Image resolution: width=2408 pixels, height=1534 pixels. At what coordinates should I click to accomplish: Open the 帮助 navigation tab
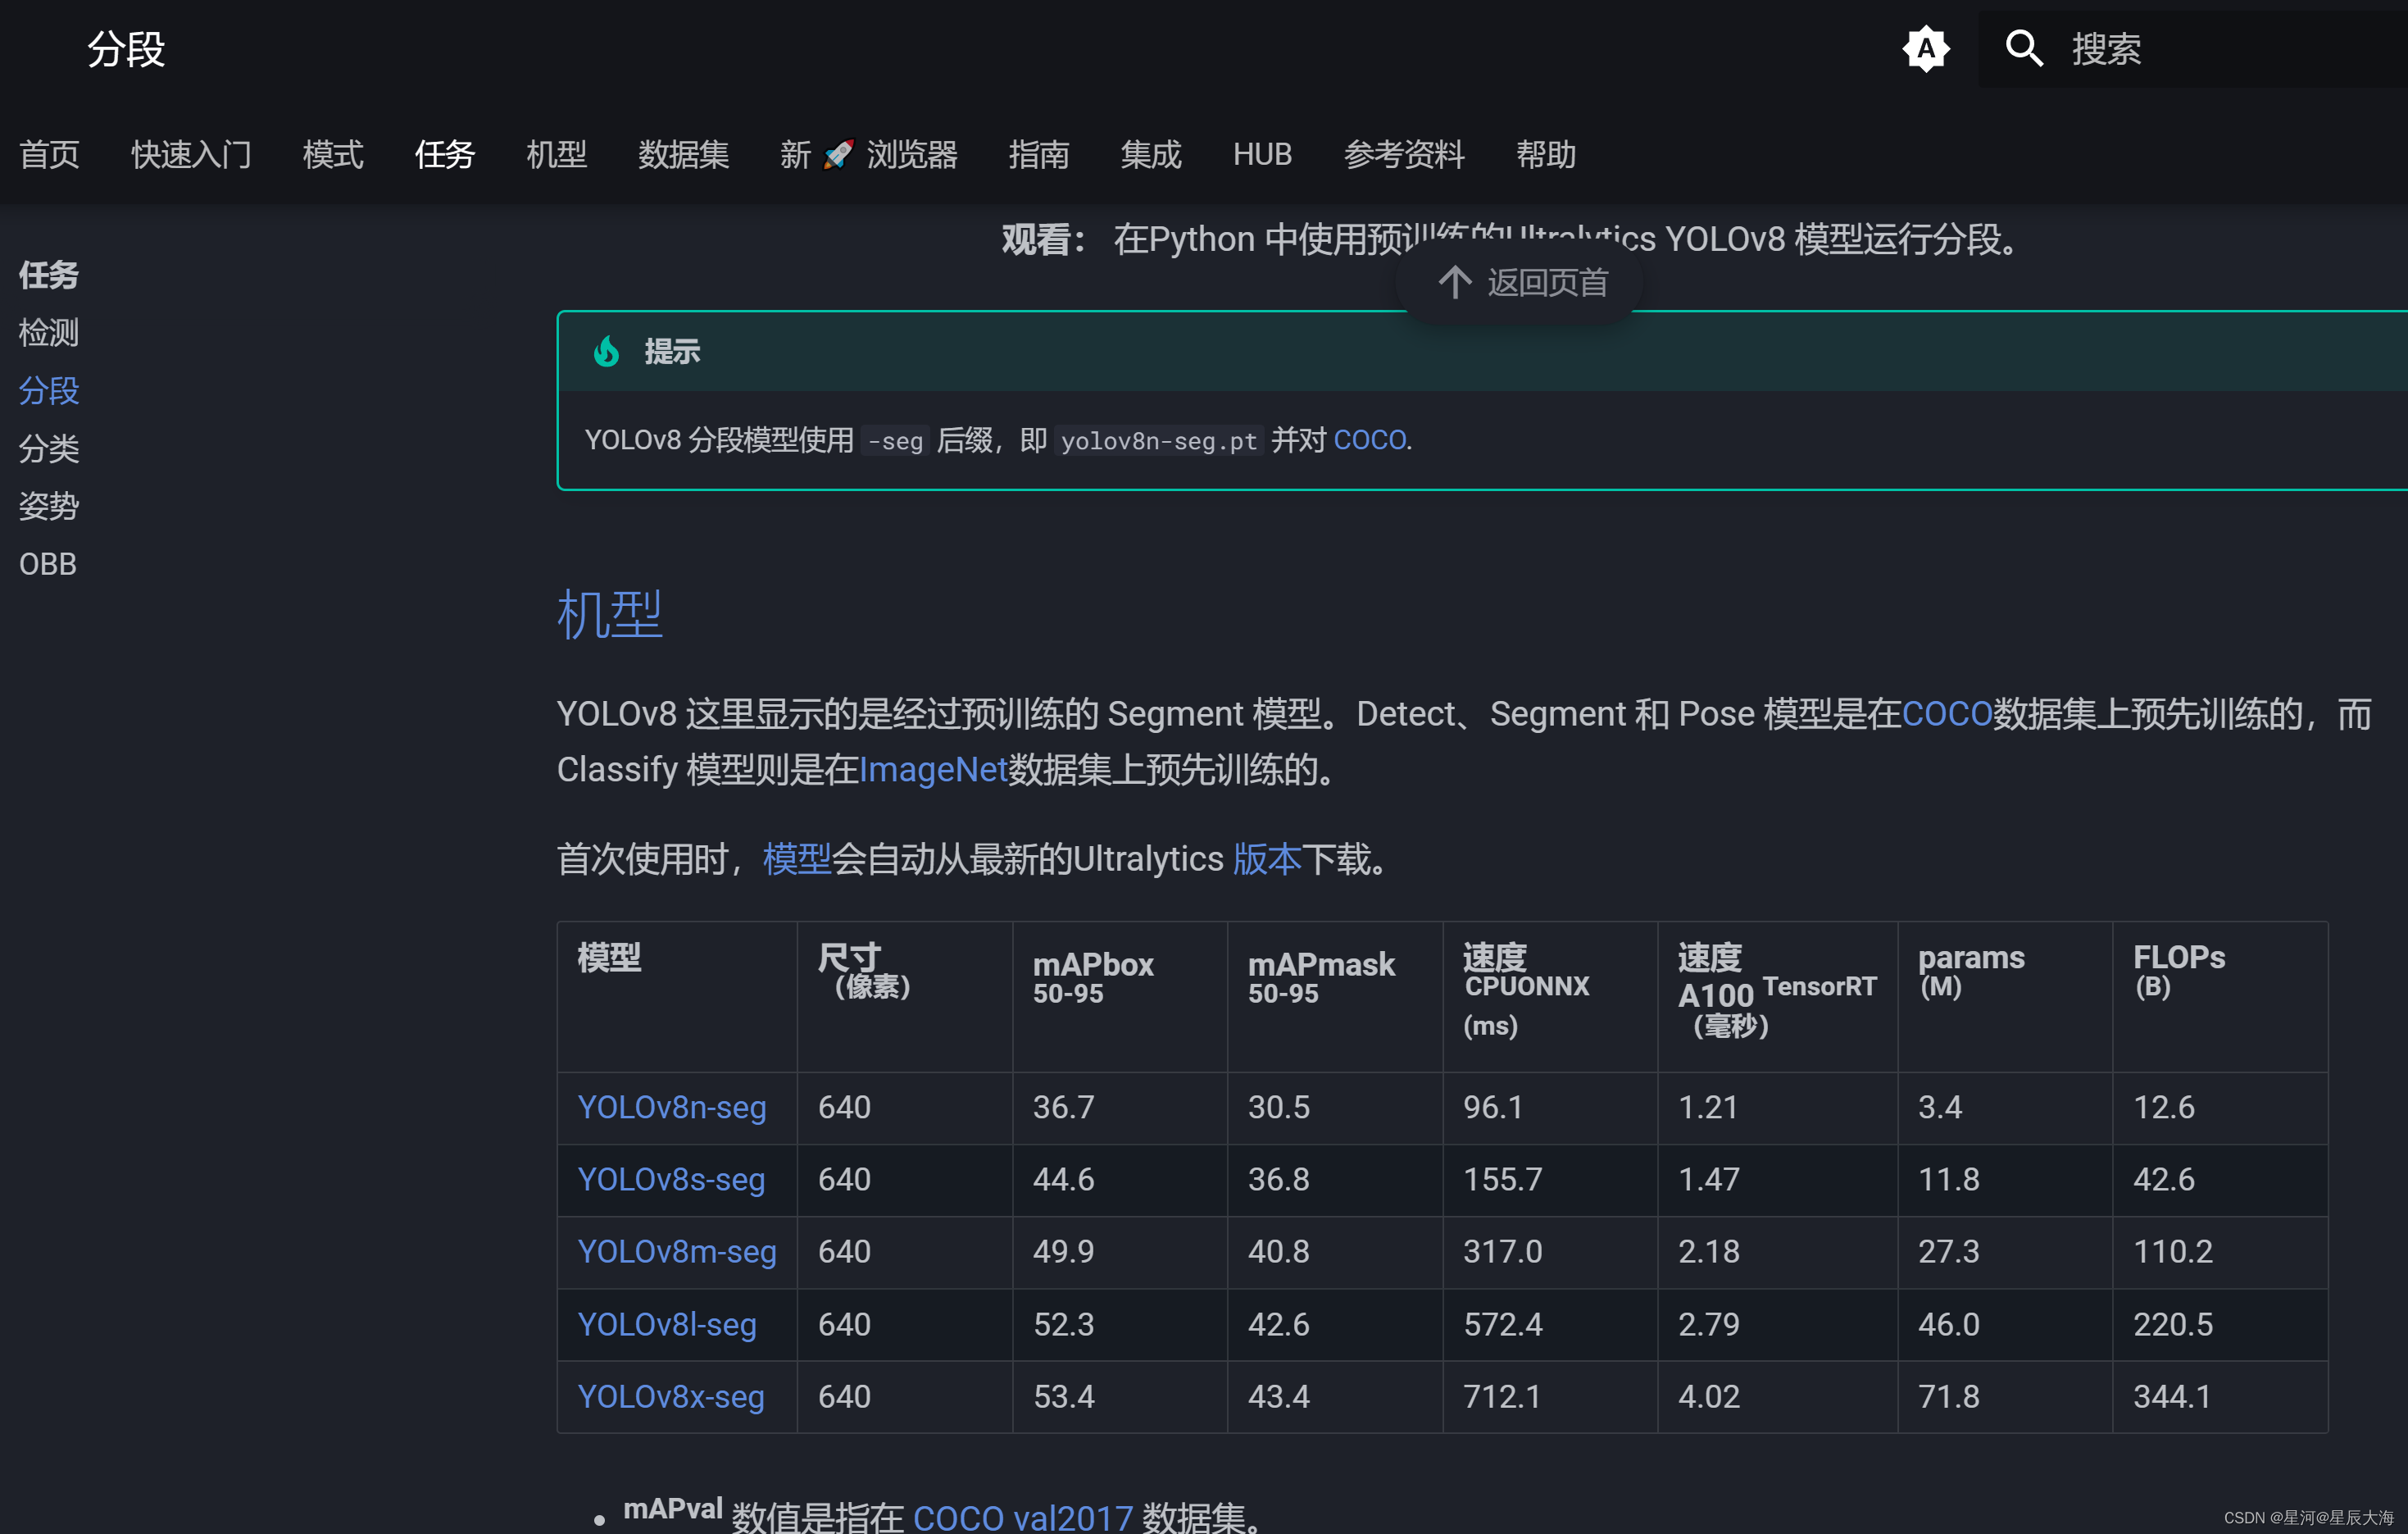[1546, 154]
